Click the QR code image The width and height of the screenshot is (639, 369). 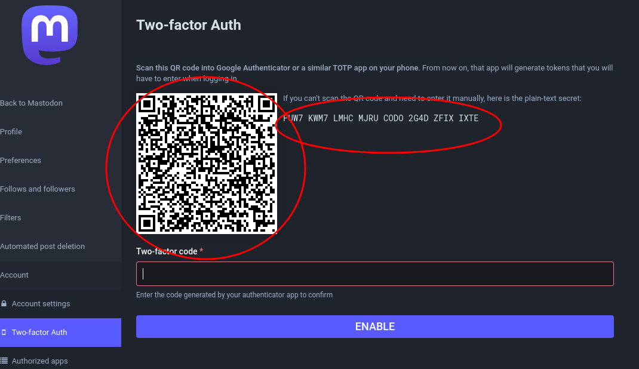(x=207, y=164)
